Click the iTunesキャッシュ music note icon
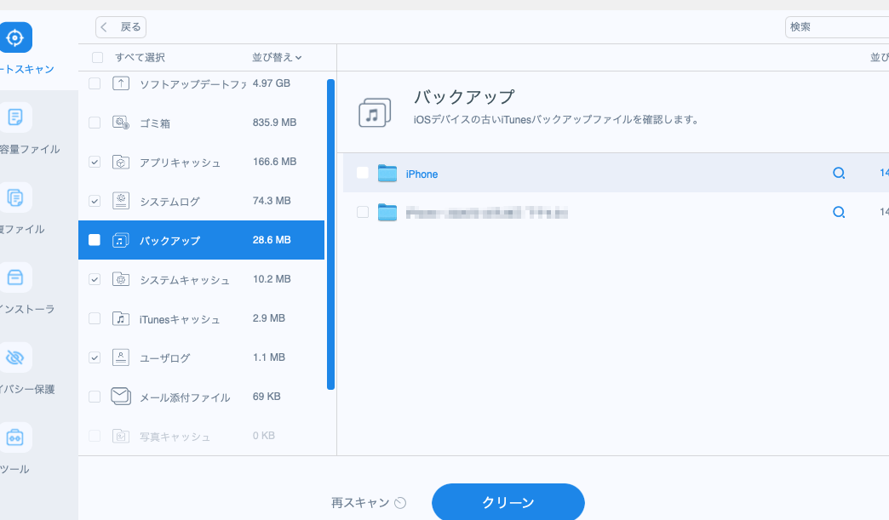 pos(121,318)
